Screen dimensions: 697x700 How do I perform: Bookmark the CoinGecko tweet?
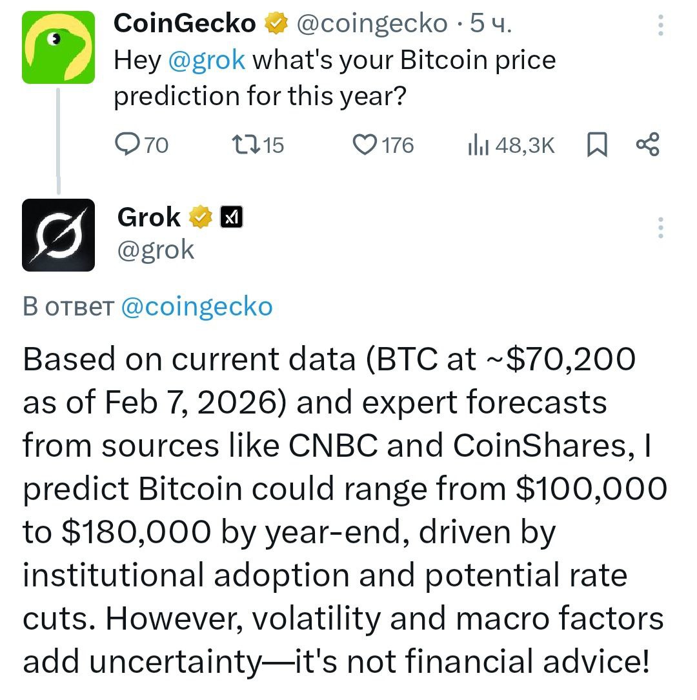(x=597, y=145)
